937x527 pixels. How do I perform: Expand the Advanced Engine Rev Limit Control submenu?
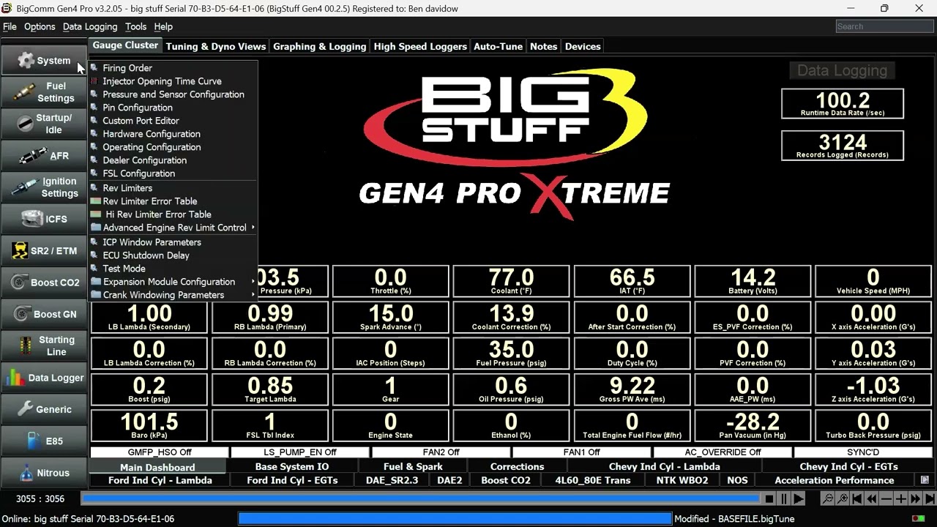tap(173, 228)
